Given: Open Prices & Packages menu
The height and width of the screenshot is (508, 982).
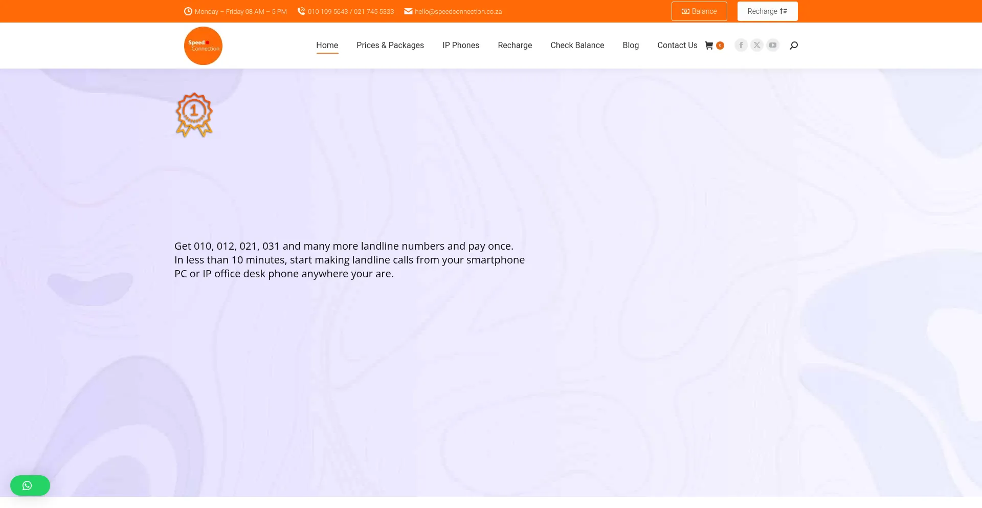Looking at the screenshot, I should click(390, 46).
